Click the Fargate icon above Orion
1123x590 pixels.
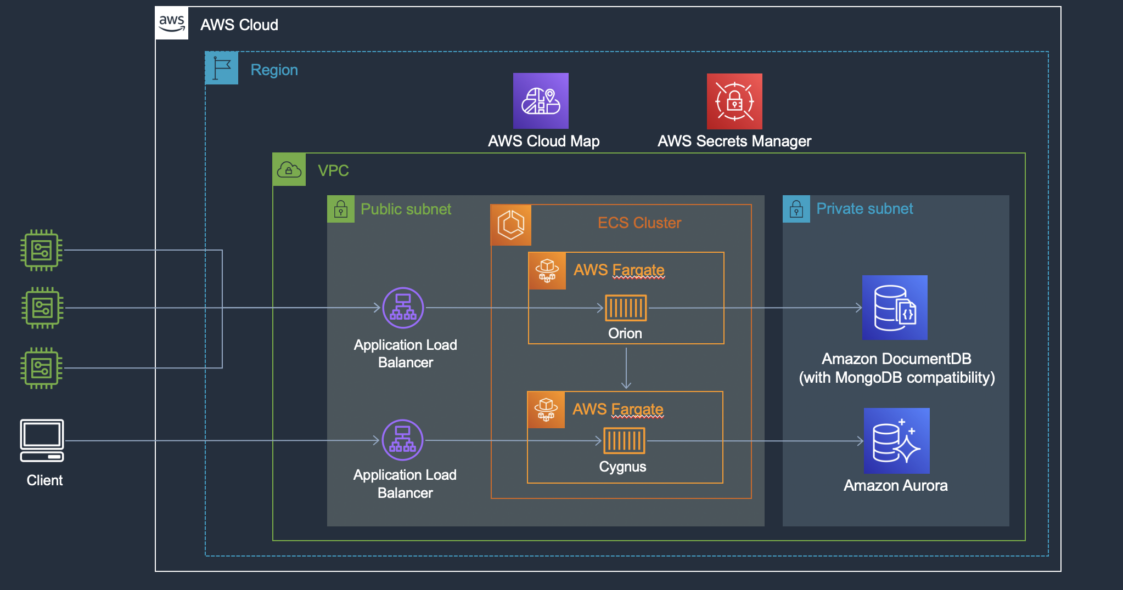547,271
